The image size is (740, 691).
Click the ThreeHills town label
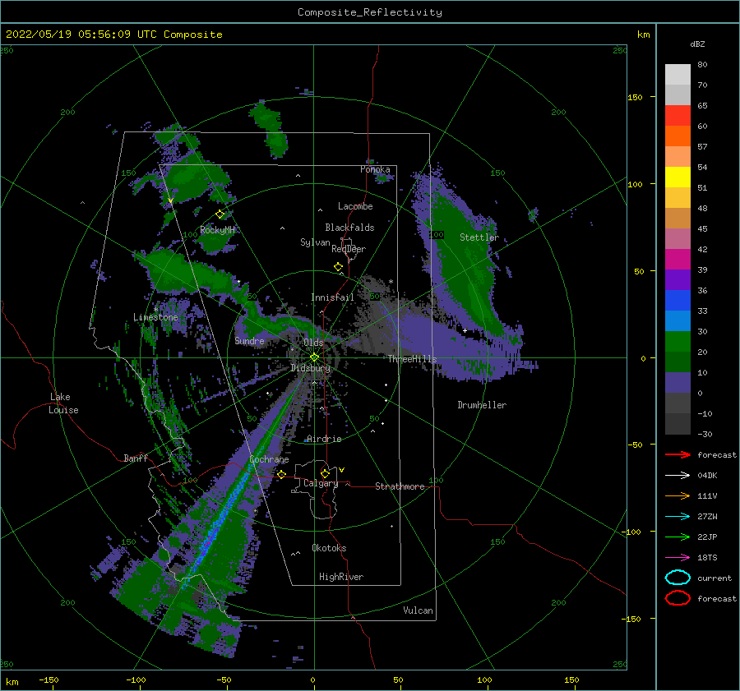pyautogui.click(x=412, y=359)
